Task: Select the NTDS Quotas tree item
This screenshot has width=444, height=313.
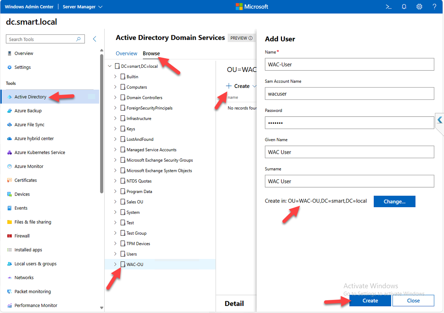Action: (x=139, y=181)
